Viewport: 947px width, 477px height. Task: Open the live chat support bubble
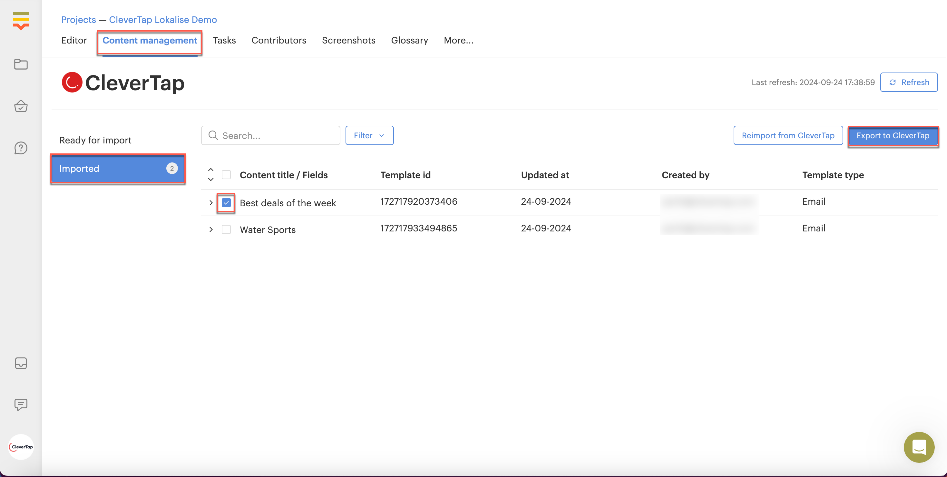pyautogui.click(x=919, y=447)
